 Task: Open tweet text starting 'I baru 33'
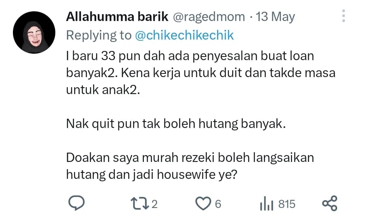coord(201,73)
